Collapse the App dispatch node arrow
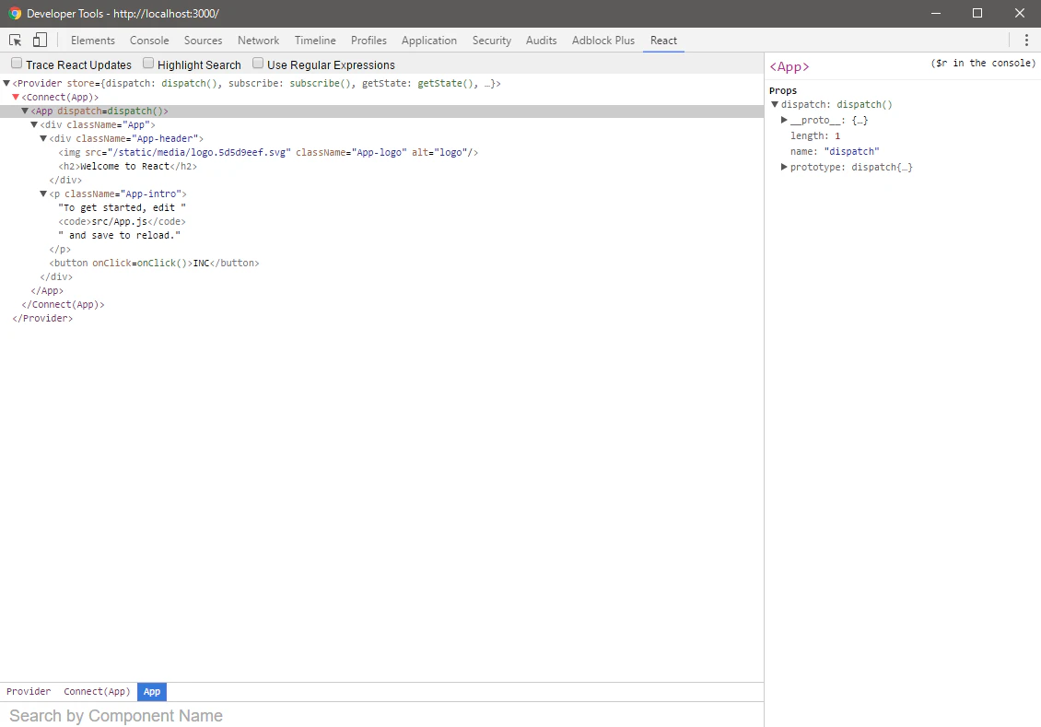The image size is (1041, 727). [25, 111]
